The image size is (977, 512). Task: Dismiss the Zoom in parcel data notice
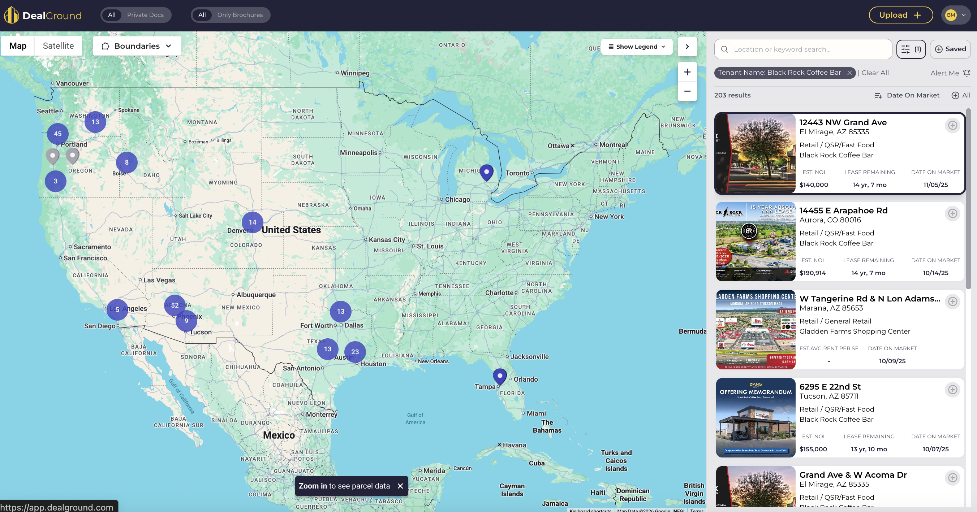tap(400, 486)
